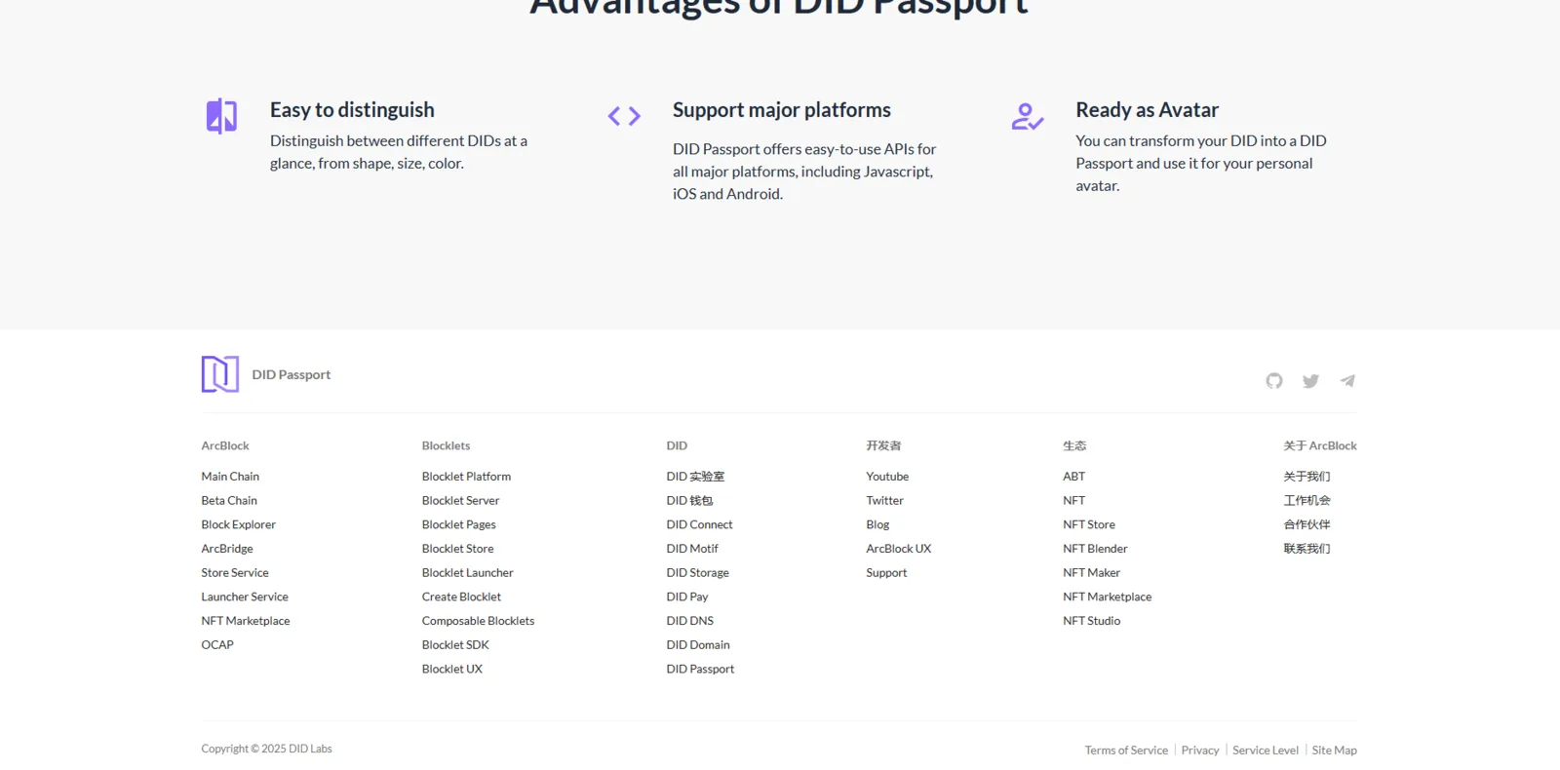Open ArcBlock UX link
Viewport: 1560px width, 770px height.
[898, 549]
